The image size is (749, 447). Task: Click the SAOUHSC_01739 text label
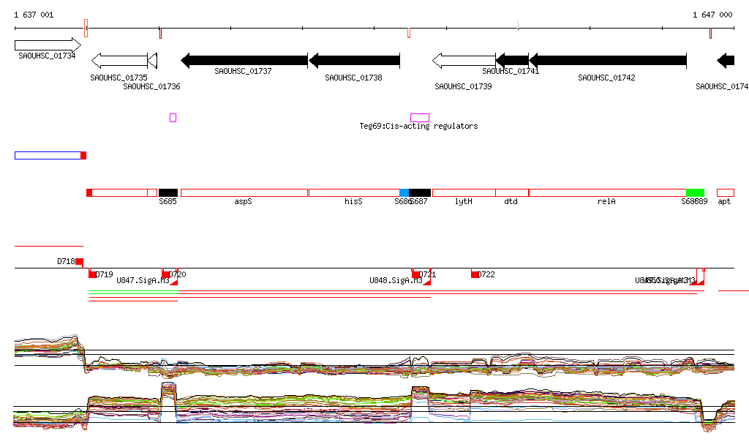click(463, 86)
